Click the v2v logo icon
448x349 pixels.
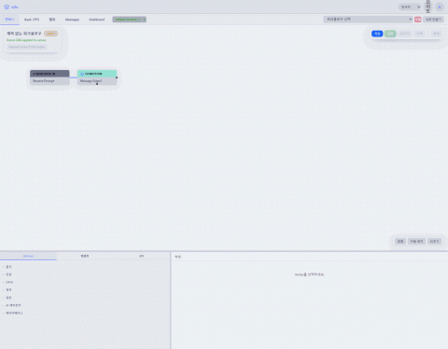point(7,7)
